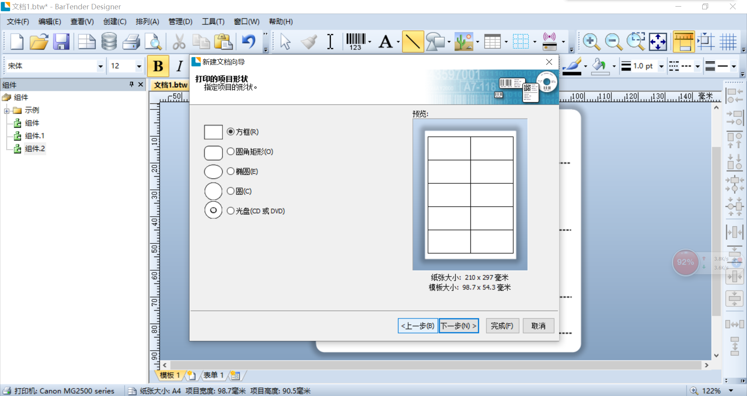Screen dimensions: 747x396
Task: Switch to the 表单 1 tab
Action: point(214,375)
